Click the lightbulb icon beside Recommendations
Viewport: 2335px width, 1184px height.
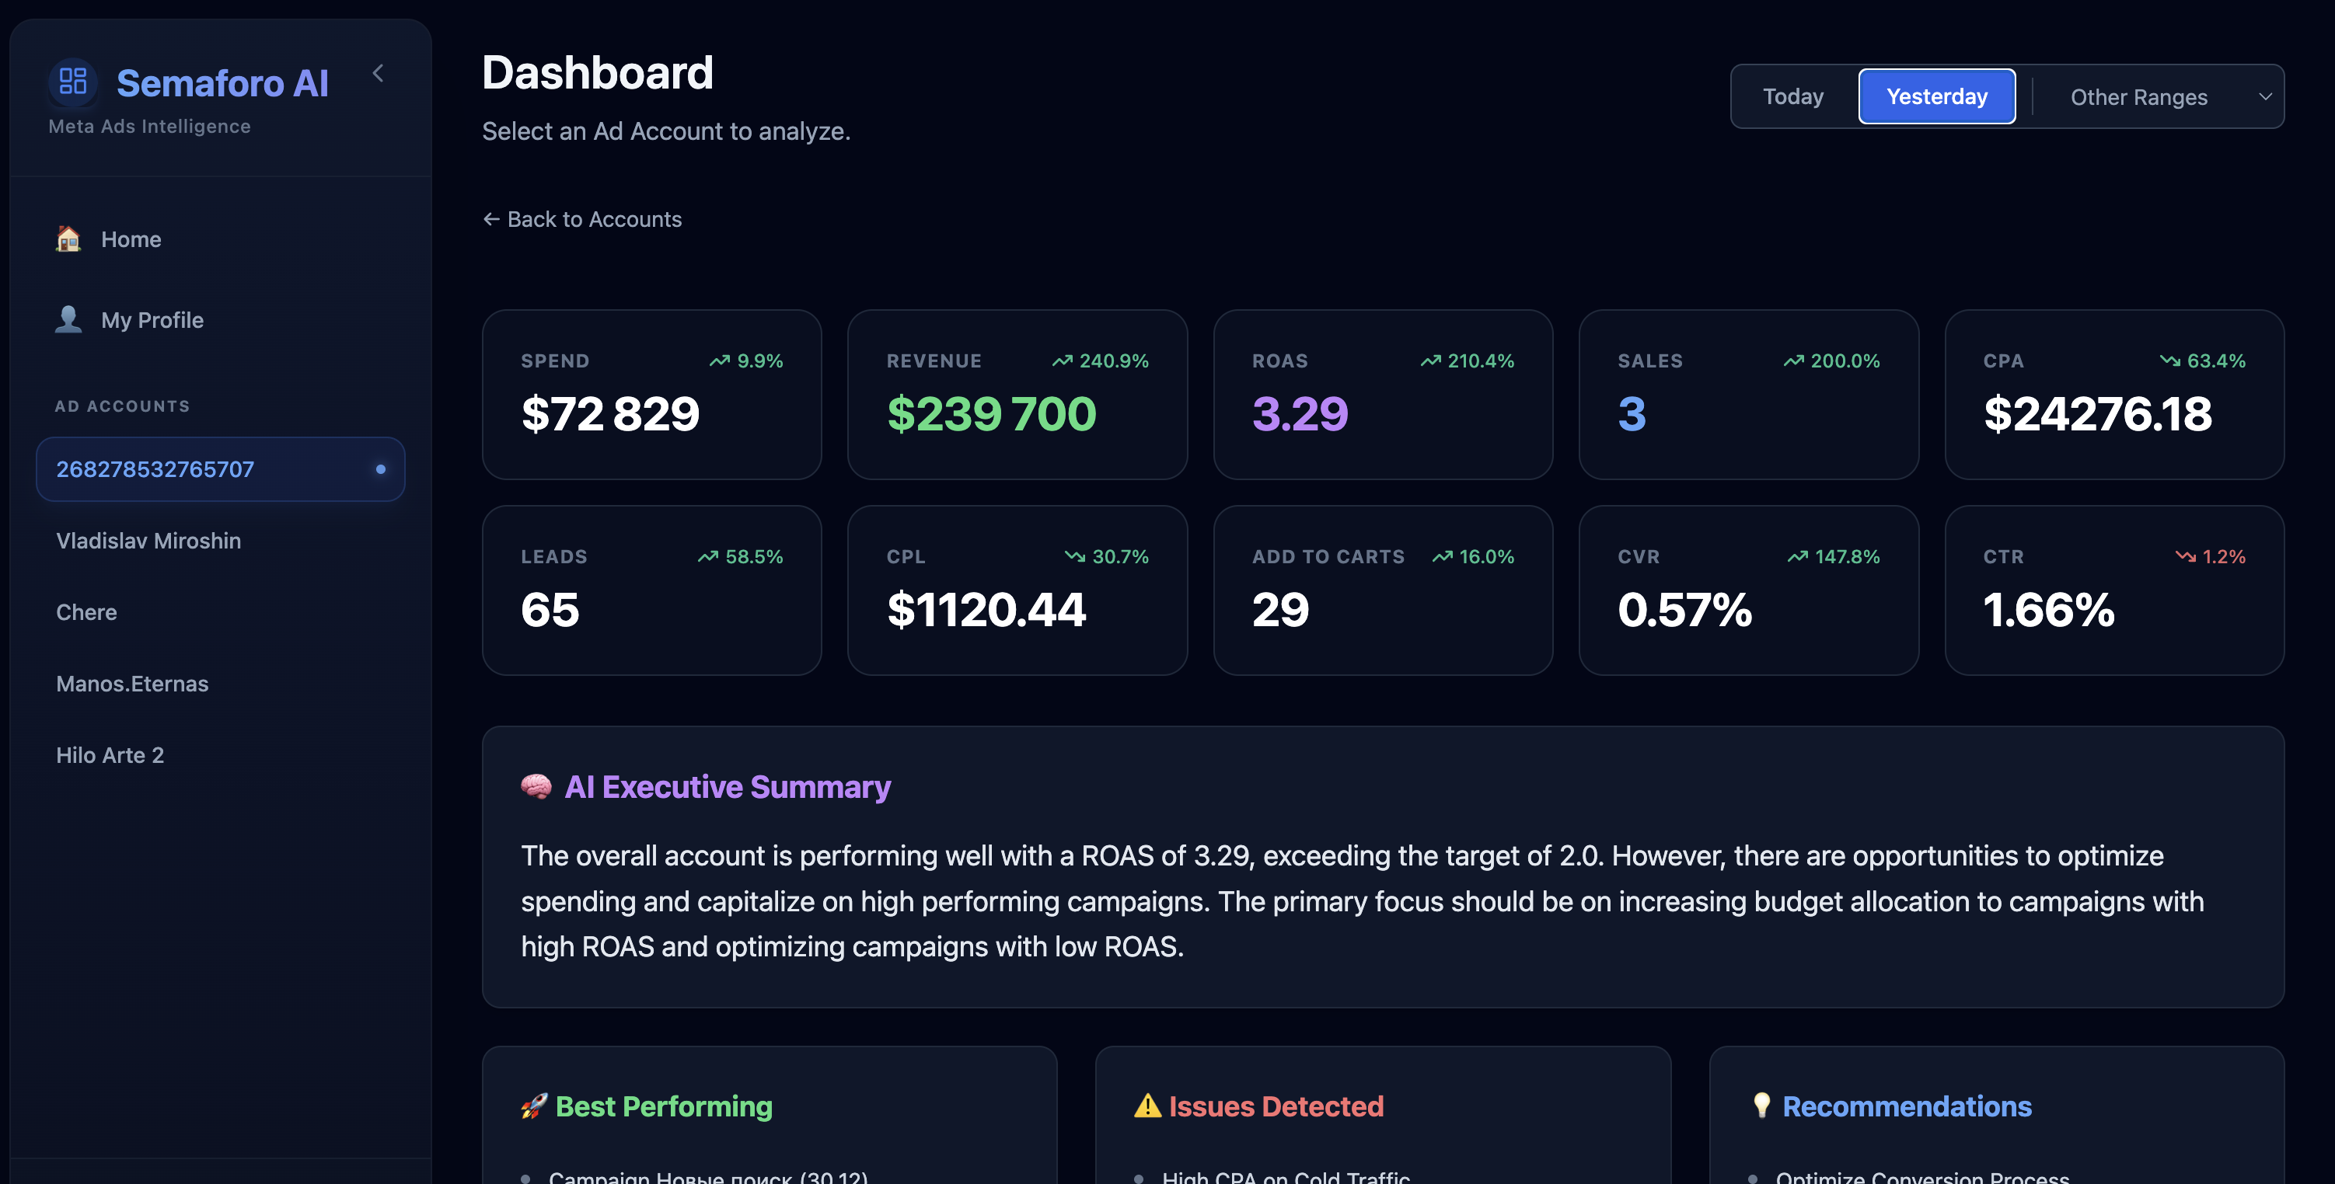pos(1761,1106)
